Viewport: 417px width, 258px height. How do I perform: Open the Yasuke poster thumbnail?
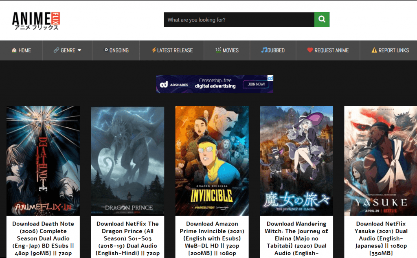[381, 160]
